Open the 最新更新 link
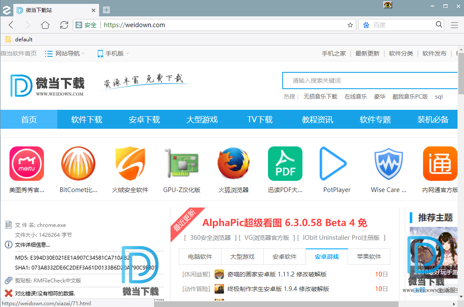Image resolution: width=464 pixels, height=307 pixels. pos(367,53)
